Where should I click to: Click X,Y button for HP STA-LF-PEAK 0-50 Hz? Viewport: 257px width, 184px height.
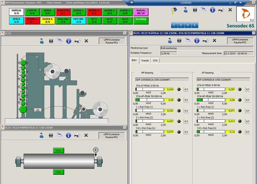point(186,89)
